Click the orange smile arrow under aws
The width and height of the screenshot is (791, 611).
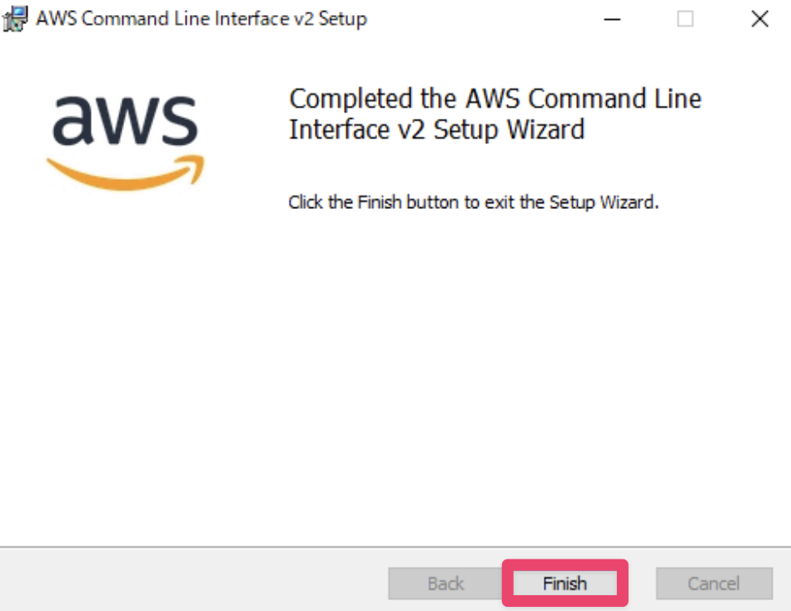click(125, 172)
